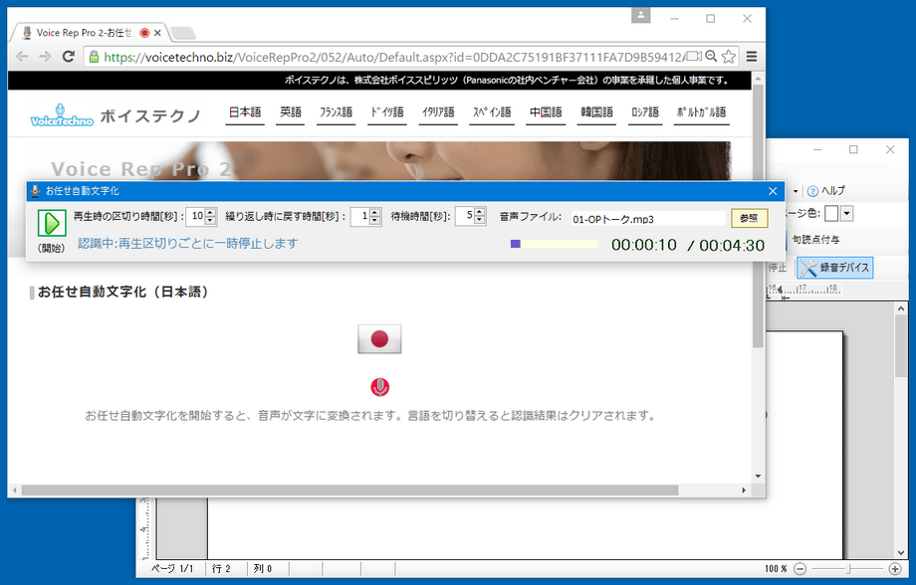Select the Voice Rep Pro 2 tab
Screen dimensions: 916x585
click(84, 33)
